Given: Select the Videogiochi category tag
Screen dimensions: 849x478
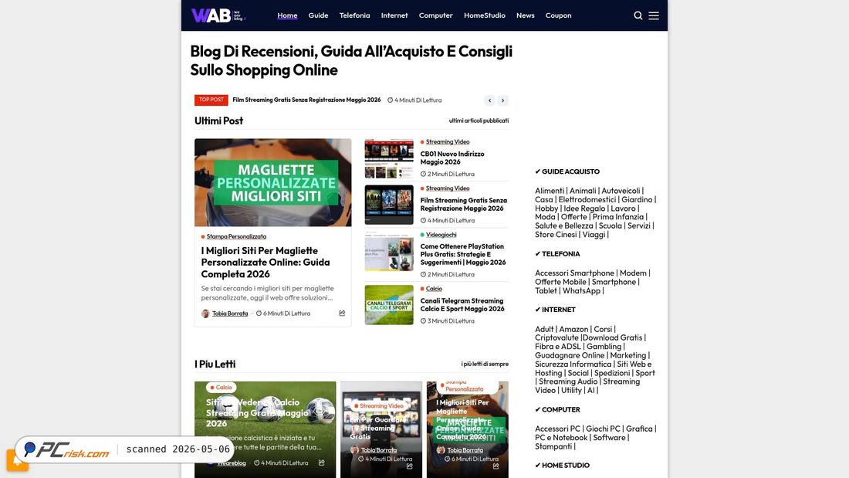Looking at the screenshot, I should 441,235.
